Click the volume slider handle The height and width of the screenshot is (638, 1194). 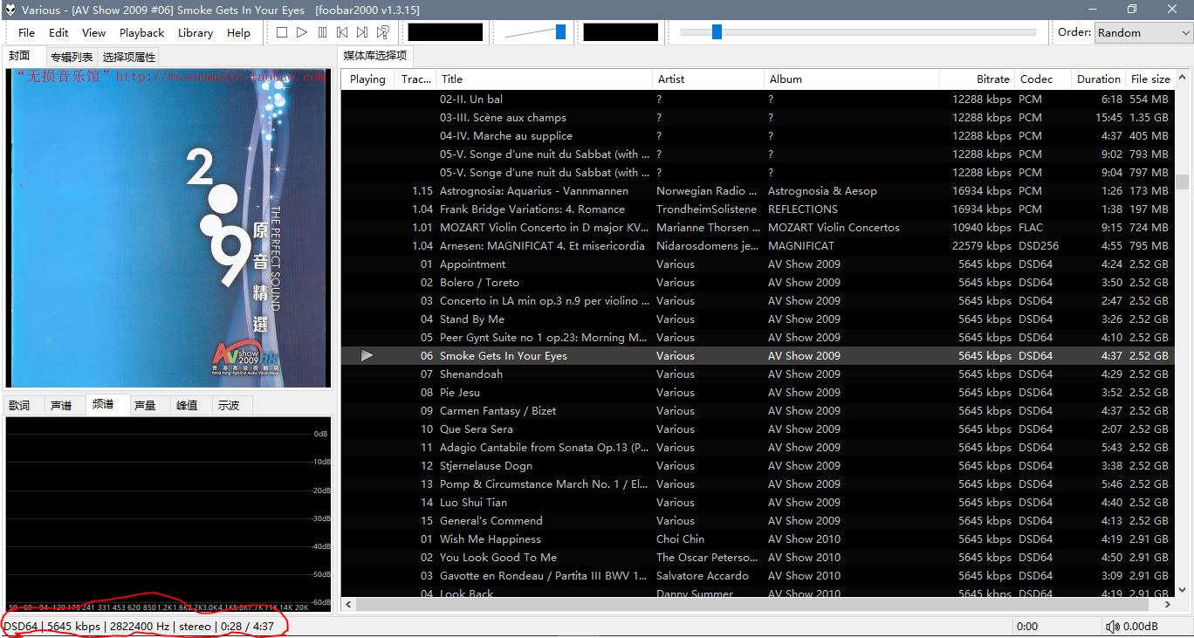pyautogui.click(x=560, y=32)
